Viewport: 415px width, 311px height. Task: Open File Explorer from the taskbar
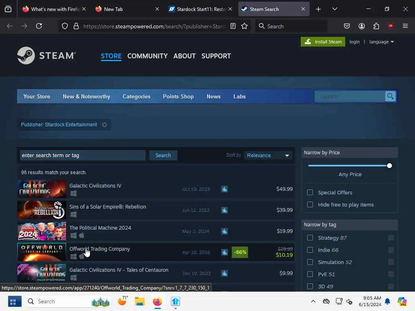(139, 301)
